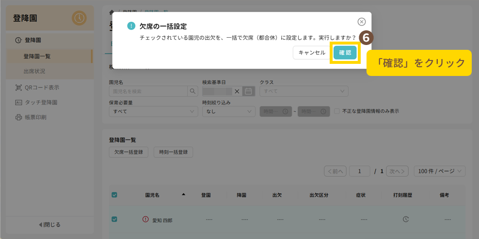Open QRコード表示 from sidebar
This screenshot has height=239, width=479.
pos(41,88)
